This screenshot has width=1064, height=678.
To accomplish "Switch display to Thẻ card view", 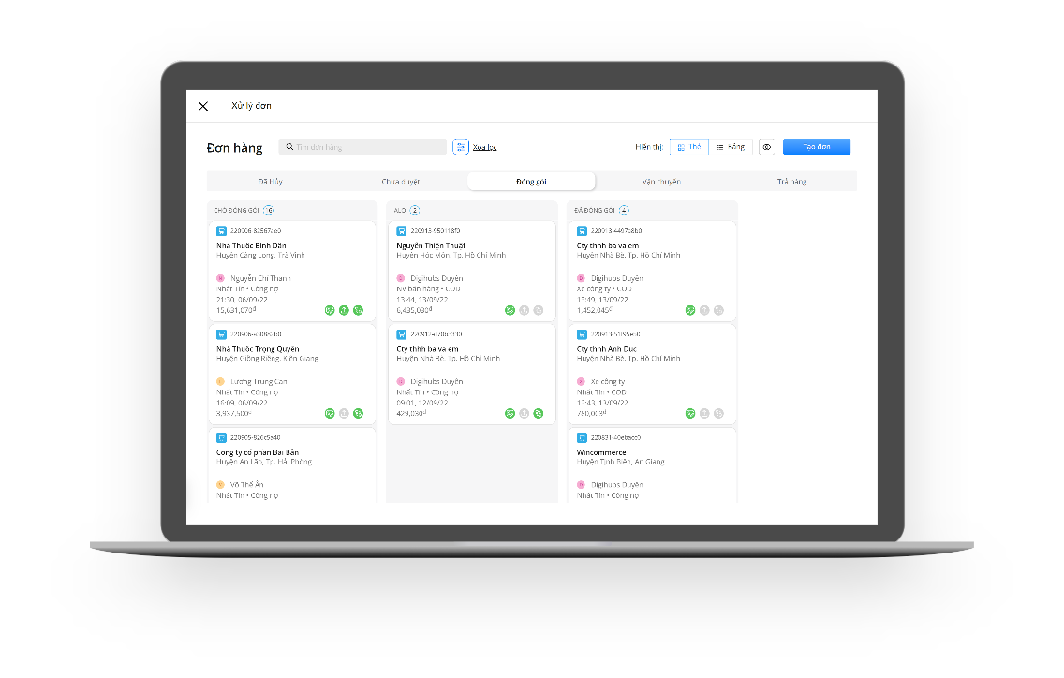I will pos(689,147).
